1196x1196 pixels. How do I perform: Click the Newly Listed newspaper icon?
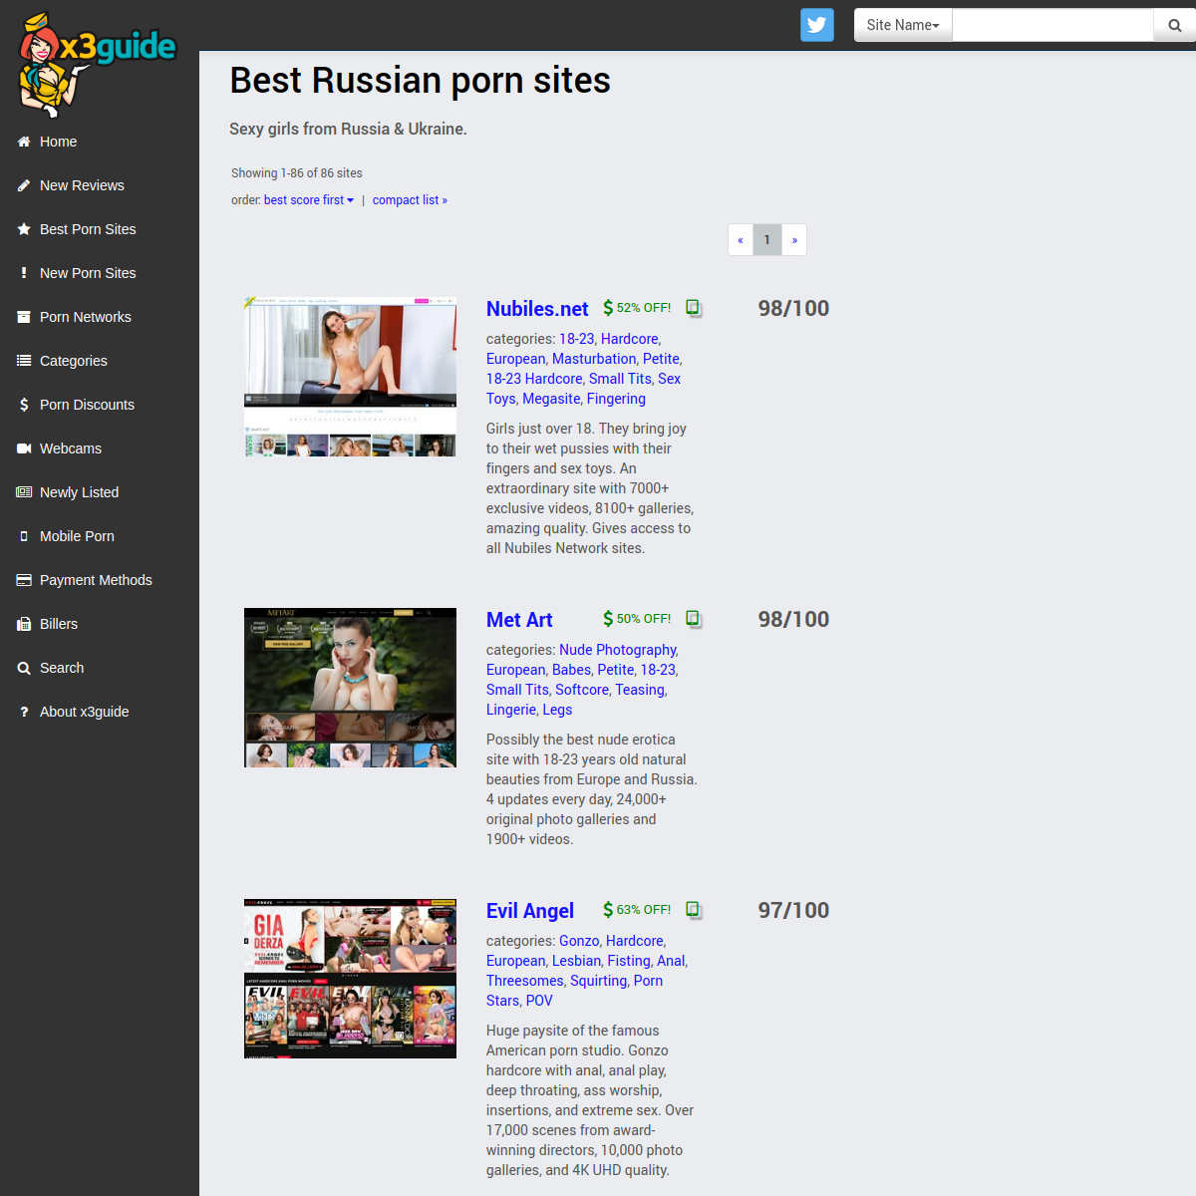click(24, 492)
